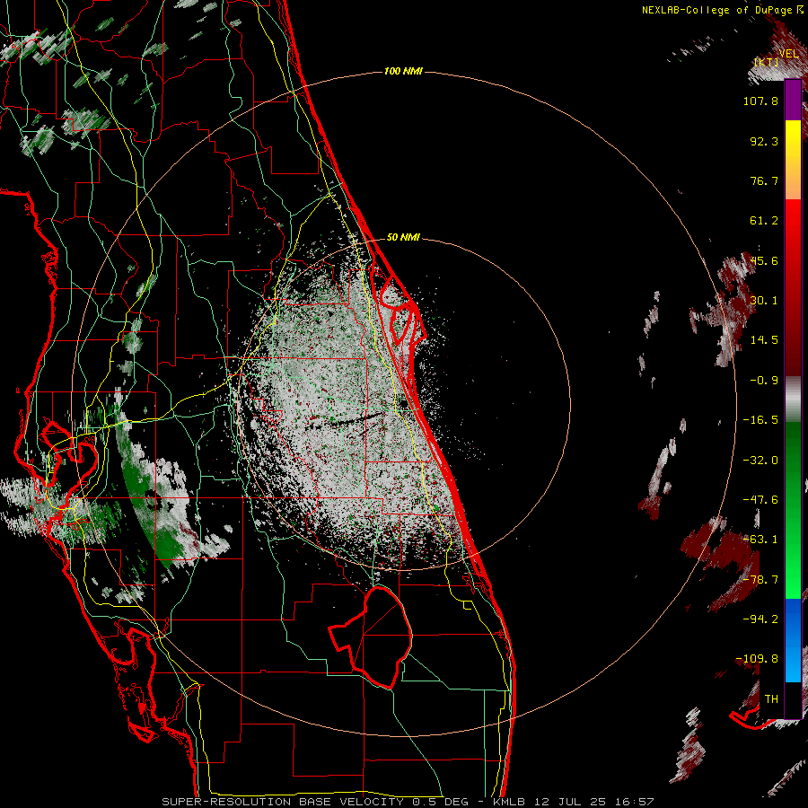
Task: Click the Super-Resolution Base Velocity caption
Action: [408, 802]
